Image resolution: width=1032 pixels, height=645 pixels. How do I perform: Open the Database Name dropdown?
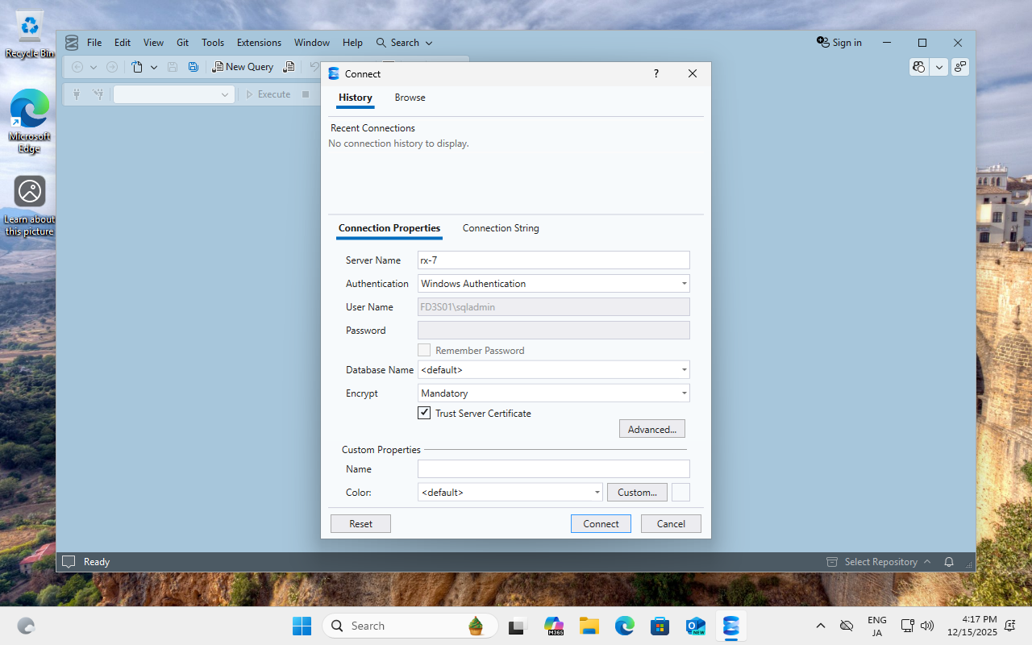coord(684,369)
